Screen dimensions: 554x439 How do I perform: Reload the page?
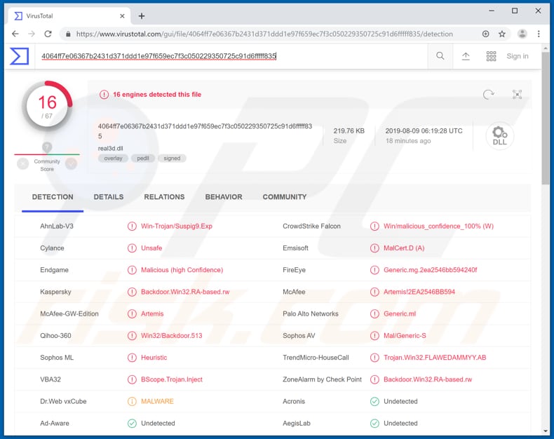click(48, 34)
